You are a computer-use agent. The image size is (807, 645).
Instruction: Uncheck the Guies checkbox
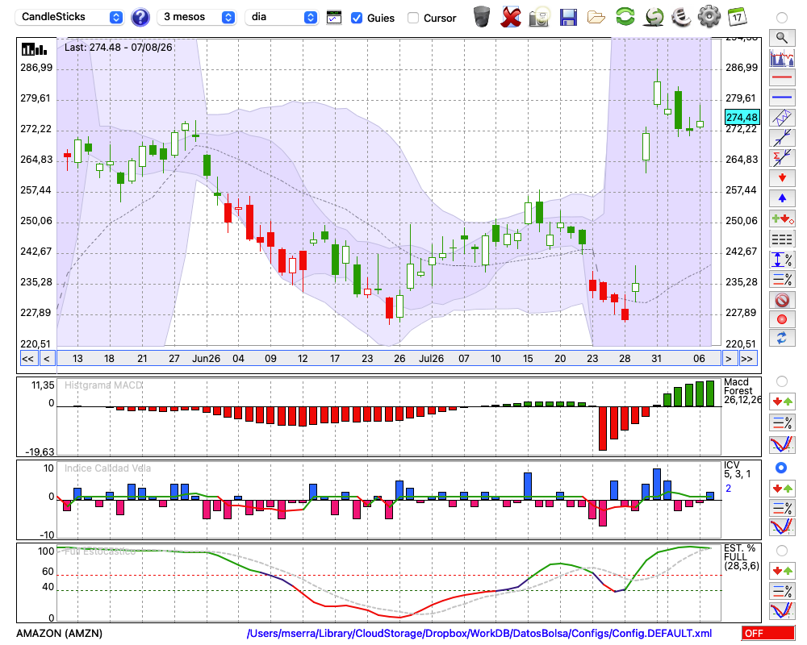pyautogui.click(x=356, y=18)
